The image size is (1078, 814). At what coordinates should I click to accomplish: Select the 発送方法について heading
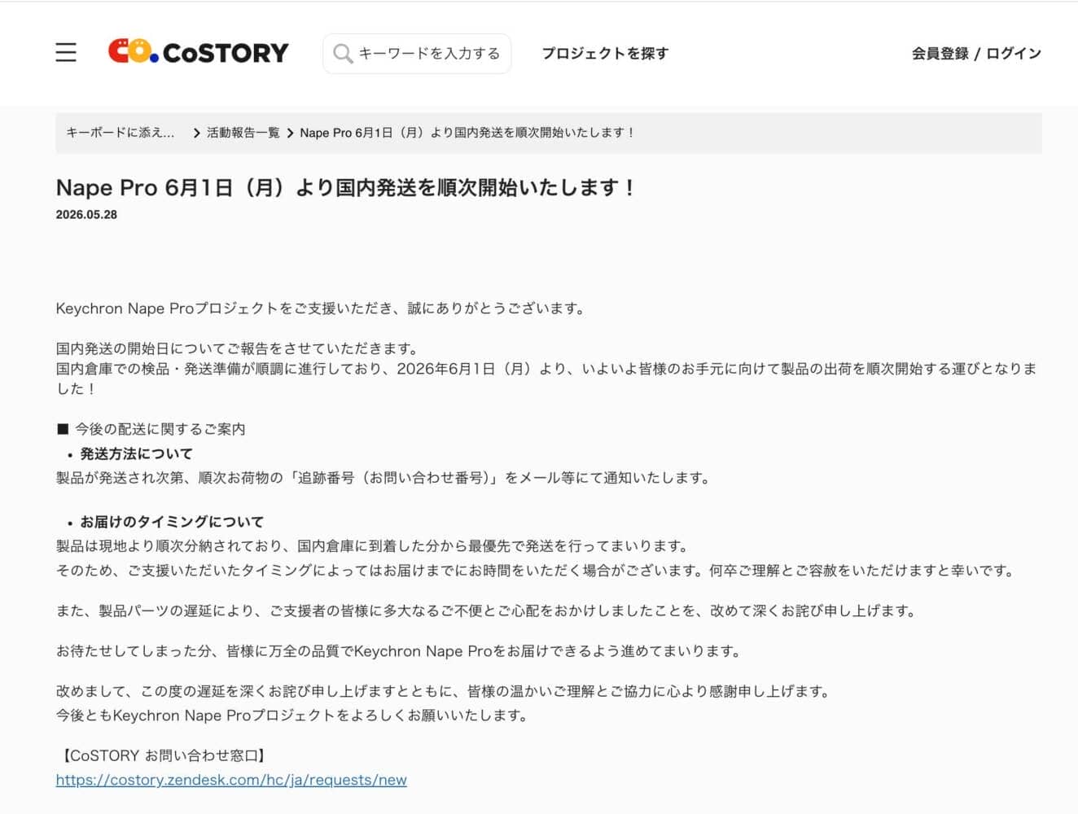click(136, 454)
